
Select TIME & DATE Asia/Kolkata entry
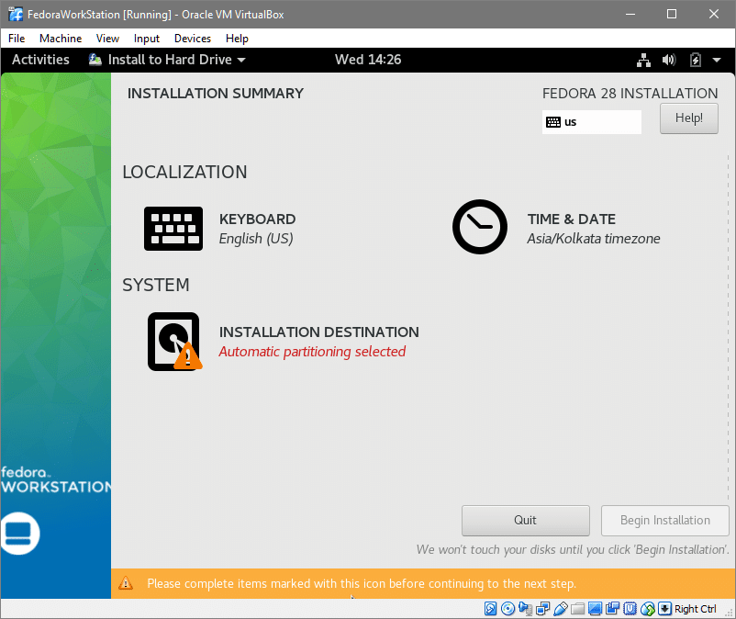(x=556, y=227)
